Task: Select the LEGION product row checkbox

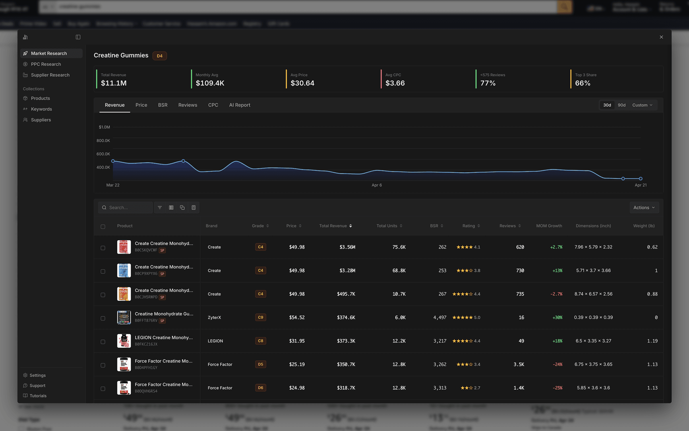Action: coord(103,342)
